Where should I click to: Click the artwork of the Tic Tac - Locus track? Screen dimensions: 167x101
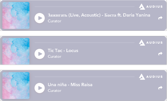pos(16,51)
